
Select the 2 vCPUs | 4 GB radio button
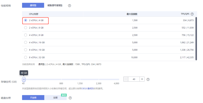26,20
